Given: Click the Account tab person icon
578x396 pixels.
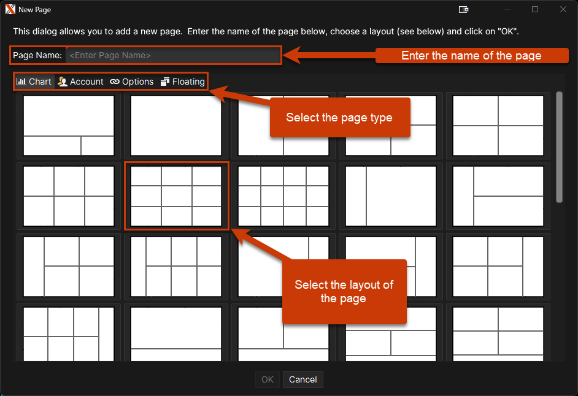Looking at the screenshot, I should pos(63,82).
